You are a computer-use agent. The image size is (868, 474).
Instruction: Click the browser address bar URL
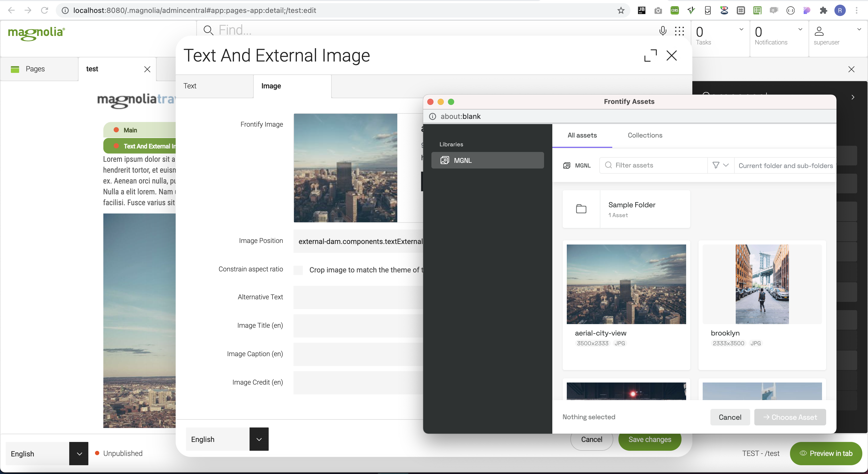coord(195,10)
